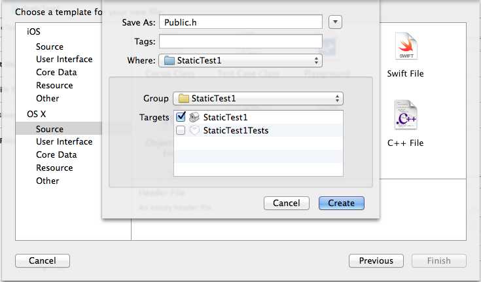Select User Interface under iOS
This screenshot has width=481, height=282.
coord(64,60)
